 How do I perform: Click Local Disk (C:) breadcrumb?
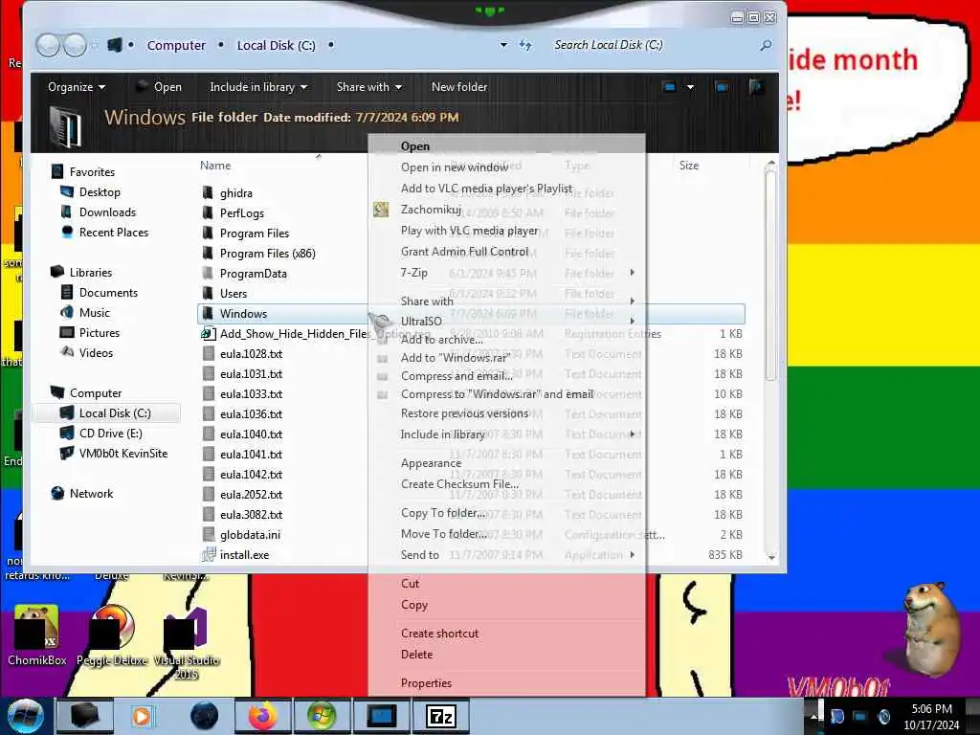(x=277, y=45)
